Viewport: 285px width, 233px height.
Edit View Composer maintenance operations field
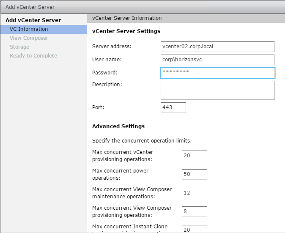(x=195, y=193)
